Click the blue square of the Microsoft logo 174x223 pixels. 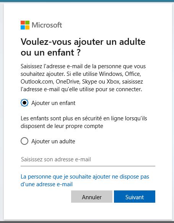pyautogui.click(x=23, y=27)
